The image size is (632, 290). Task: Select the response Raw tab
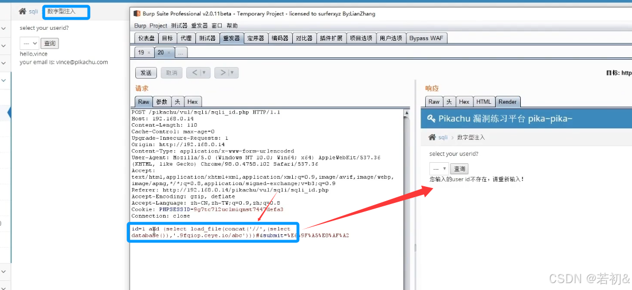(434, 101)
